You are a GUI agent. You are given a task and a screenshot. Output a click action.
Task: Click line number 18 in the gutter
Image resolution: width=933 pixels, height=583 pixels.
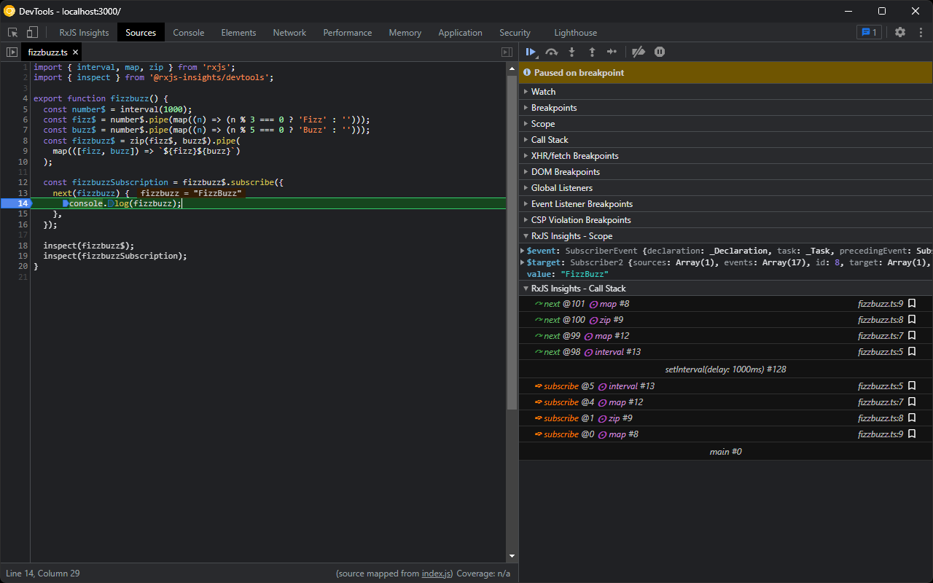(x=23, y=246)
